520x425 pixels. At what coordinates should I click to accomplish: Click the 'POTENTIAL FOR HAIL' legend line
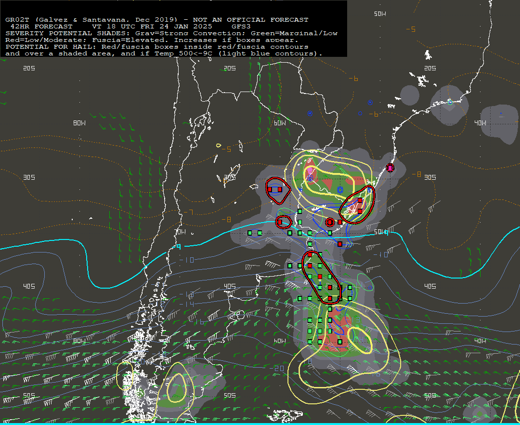point(157,47)
